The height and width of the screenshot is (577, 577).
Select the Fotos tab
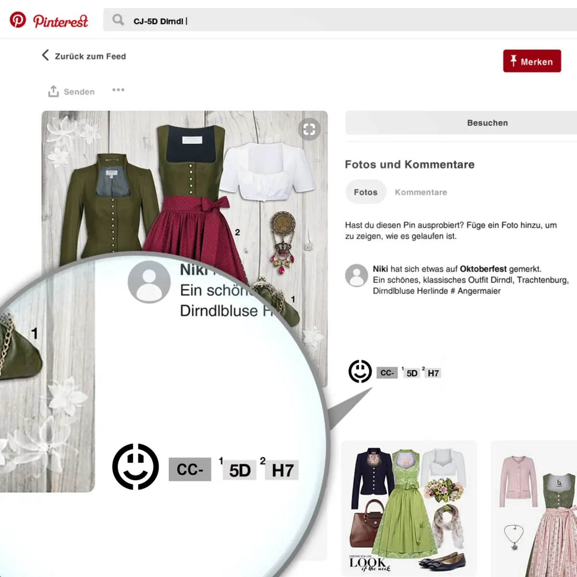(x=366, y=192)
